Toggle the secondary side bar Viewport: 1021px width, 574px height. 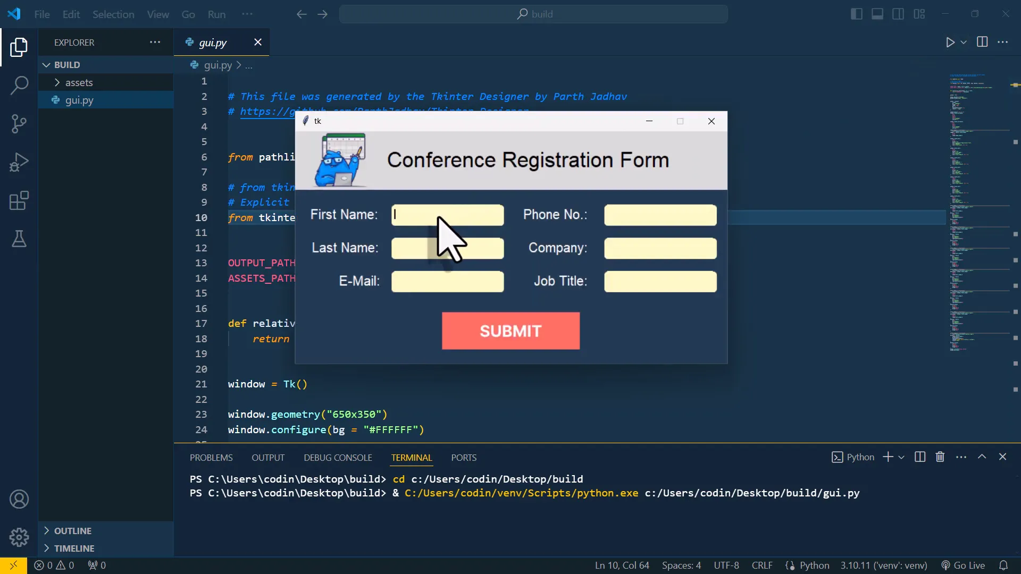pos(898,14)
